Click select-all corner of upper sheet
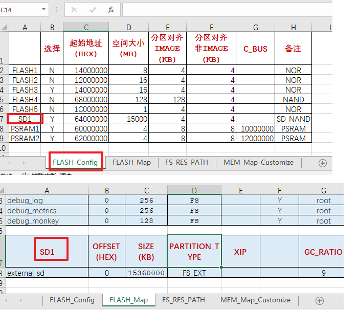Viewport: 358px width, 310px height. point(4,27)
